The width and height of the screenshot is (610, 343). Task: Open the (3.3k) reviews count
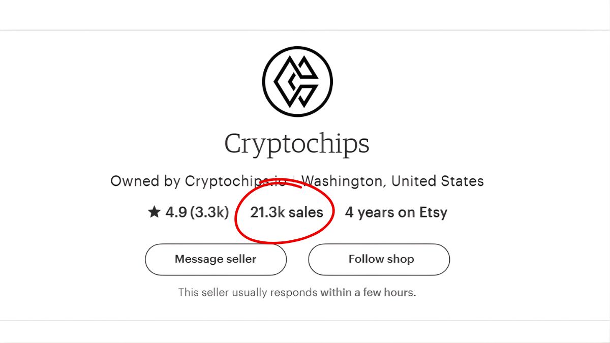(209, 212)
